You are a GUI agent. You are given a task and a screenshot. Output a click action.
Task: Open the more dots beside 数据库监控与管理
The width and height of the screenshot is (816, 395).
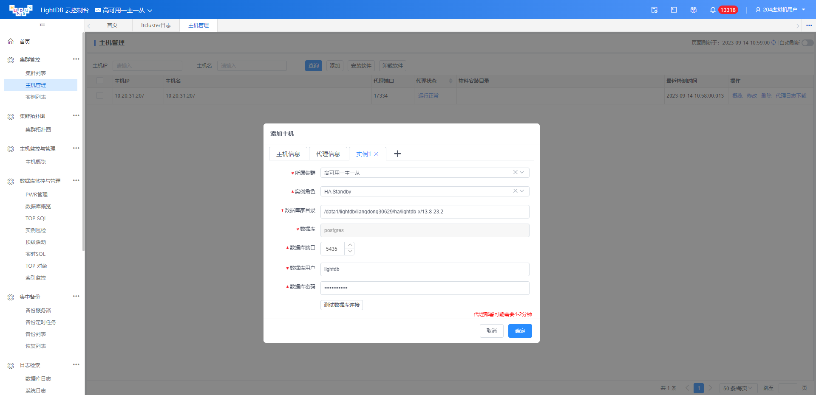coord(76,180)
